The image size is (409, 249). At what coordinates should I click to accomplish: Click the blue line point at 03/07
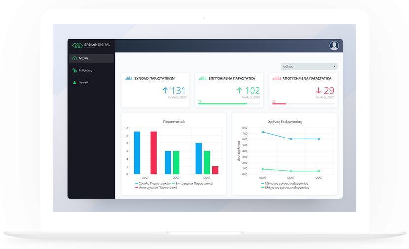pos(263,132)
